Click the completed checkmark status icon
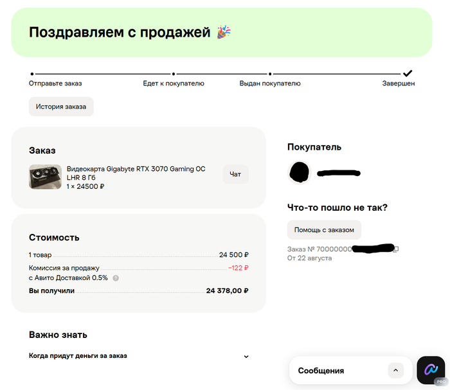 pyautogui.click(x=408, y=73)
